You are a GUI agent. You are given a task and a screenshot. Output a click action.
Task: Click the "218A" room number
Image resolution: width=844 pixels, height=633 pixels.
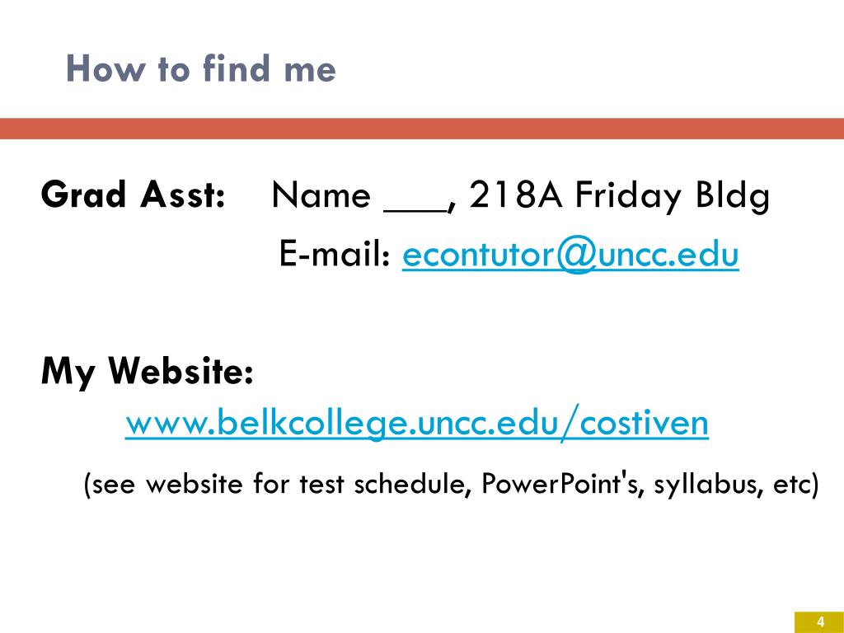515,195
